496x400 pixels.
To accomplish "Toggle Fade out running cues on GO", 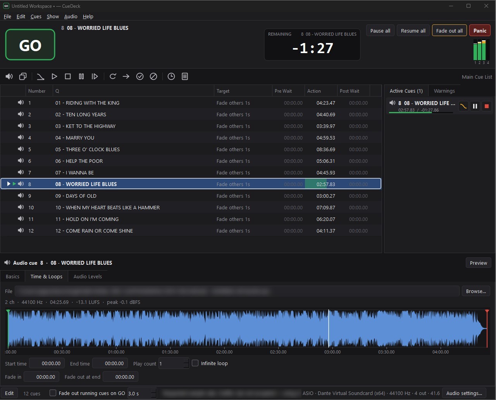I will (x=53, y=393).
